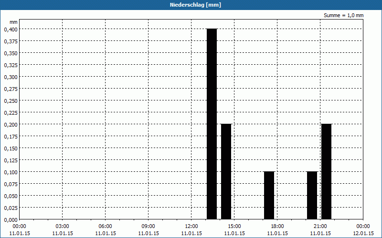382x238 pixels.
Task: Click the 12.01.15 date label
Action: click(x=363, y=233)
